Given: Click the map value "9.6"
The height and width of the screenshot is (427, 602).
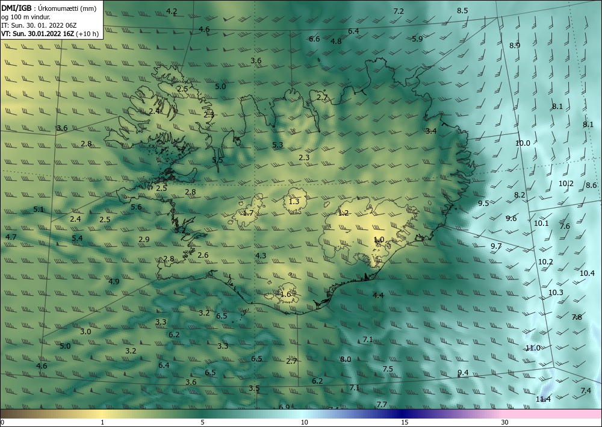Looking at the screenshot, I should point(511,218).
